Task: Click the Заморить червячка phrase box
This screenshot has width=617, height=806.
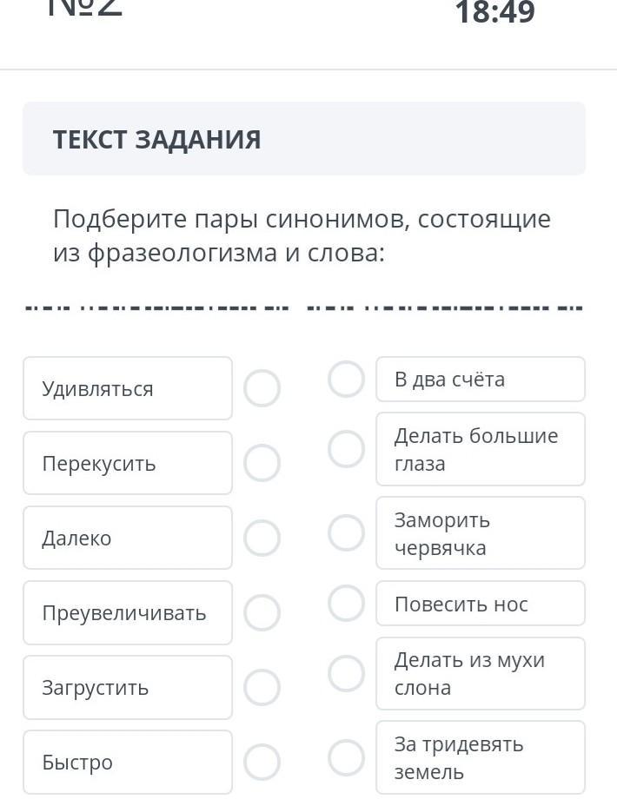Action: coord(480,533)
